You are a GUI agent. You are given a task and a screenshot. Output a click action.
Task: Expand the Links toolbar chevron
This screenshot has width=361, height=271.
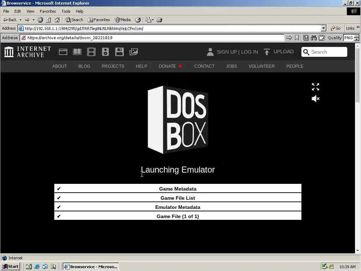(358, 27)
